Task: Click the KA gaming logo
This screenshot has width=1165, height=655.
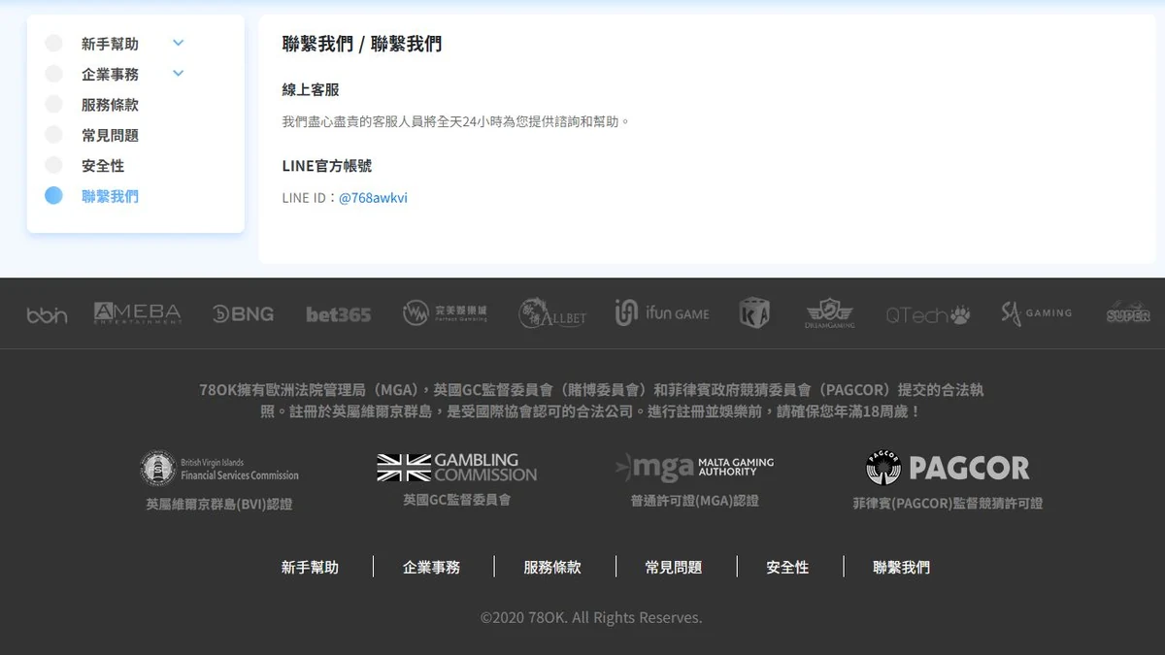Action: 754,312
